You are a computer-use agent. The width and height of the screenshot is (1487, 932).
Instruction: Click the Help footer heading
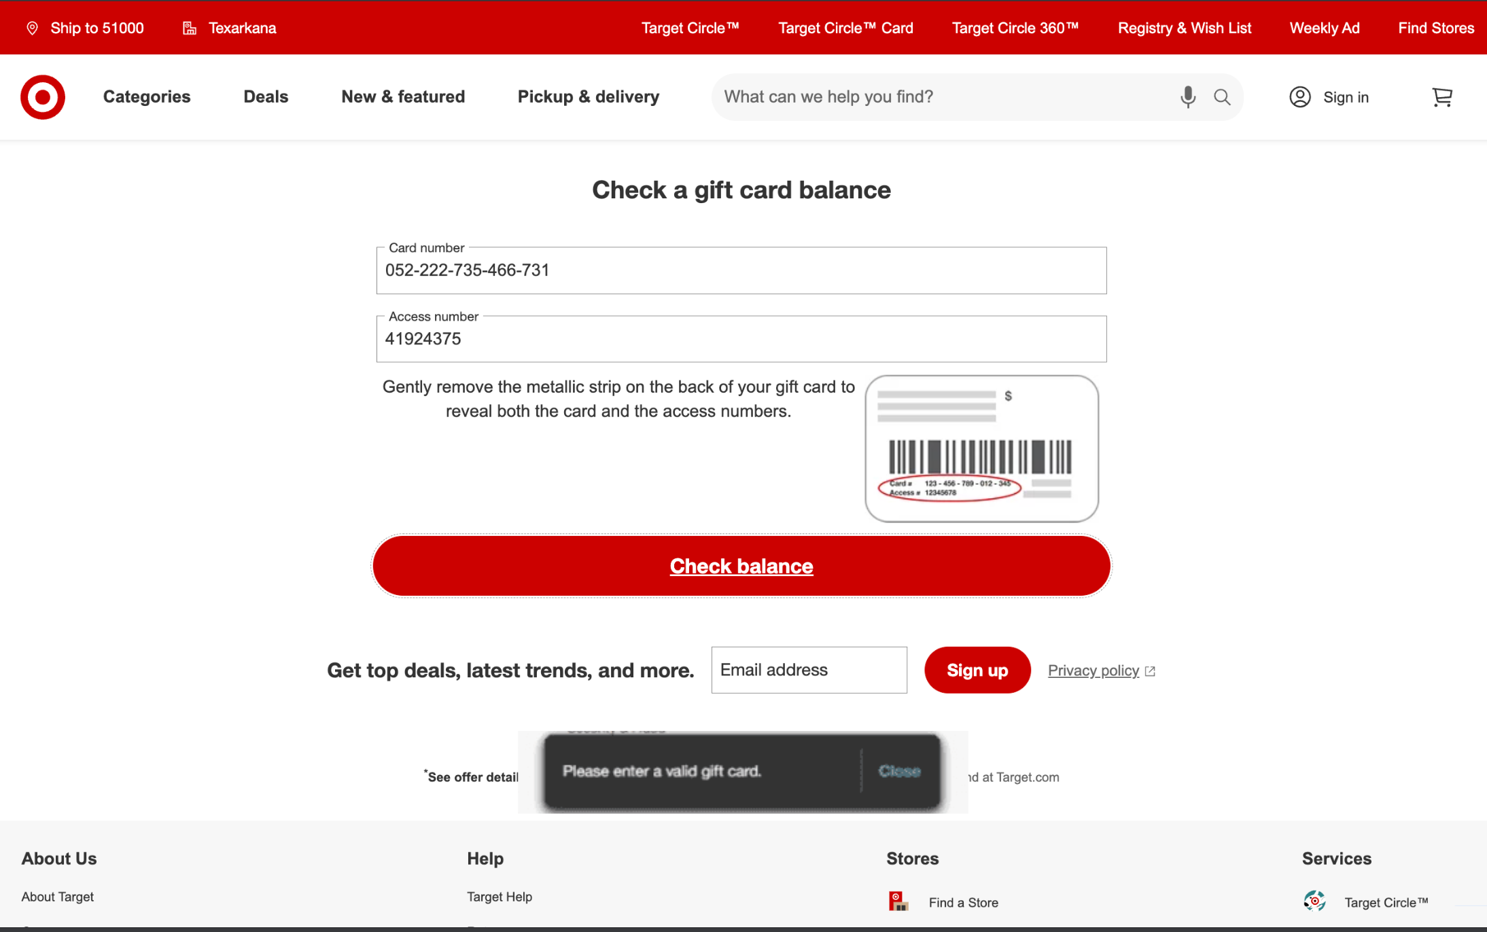(485, 859)
